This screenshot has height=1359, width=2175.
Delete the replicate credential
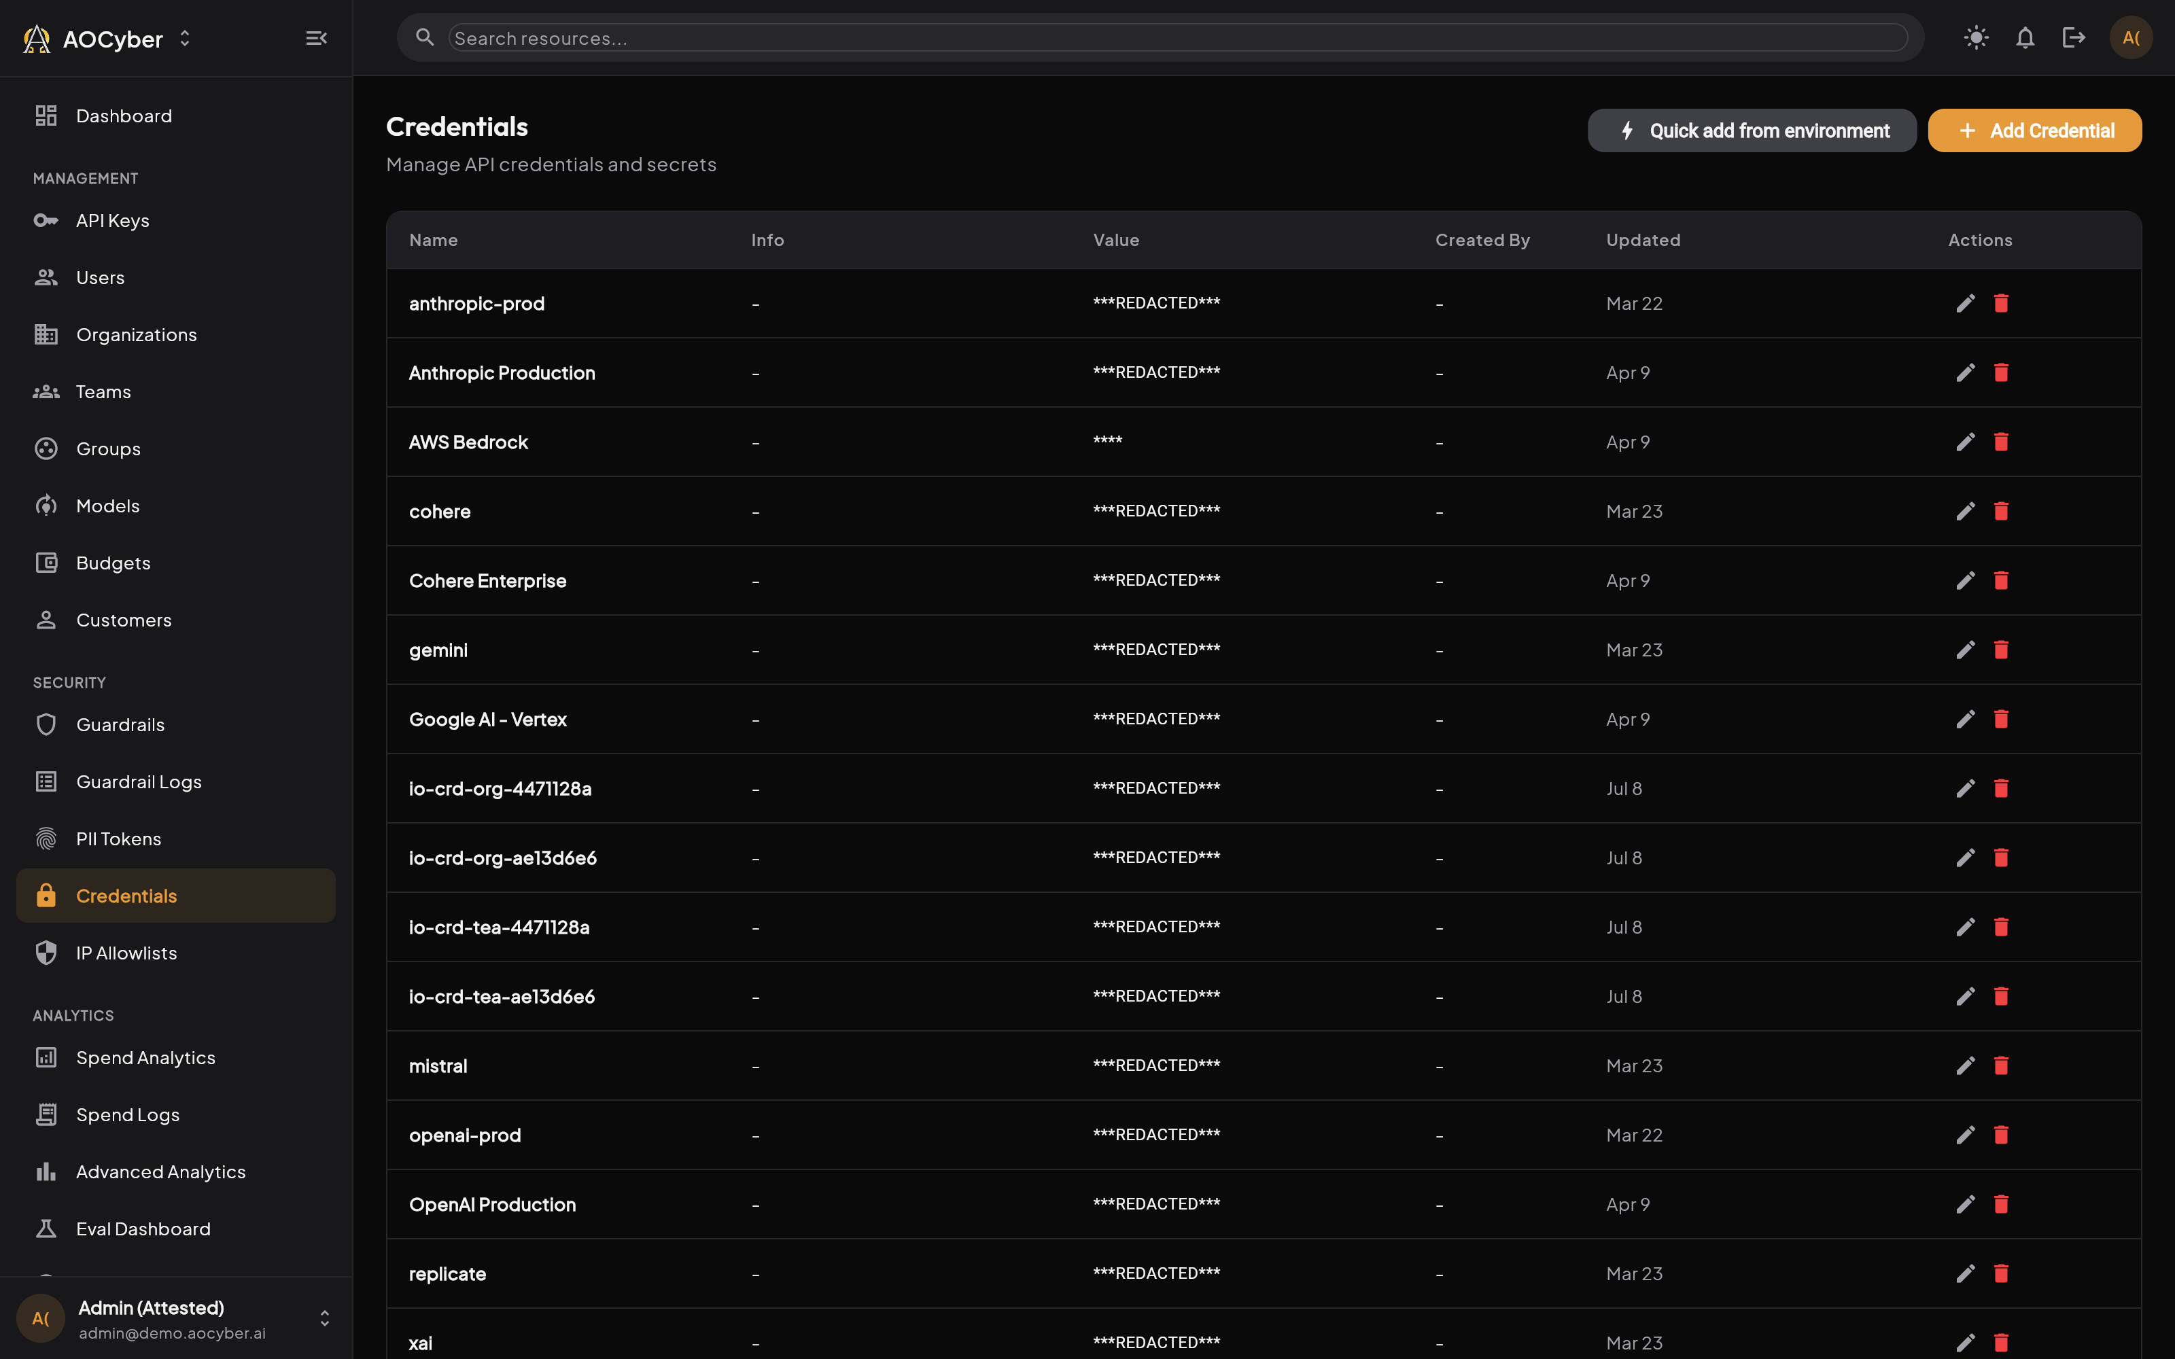point(2000,1273)
